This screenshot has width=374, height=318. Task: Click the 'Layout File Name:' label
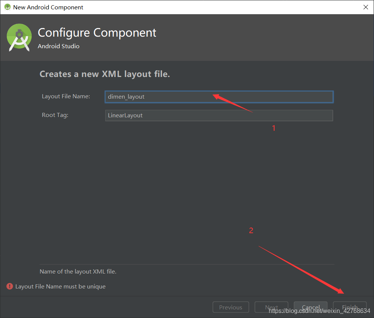coord(66,96)
